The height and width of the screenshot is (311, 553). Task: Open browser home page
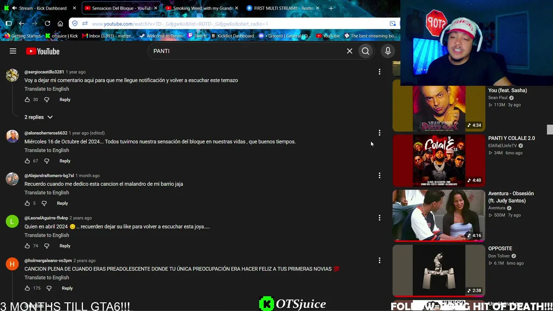tap(60, 23)
